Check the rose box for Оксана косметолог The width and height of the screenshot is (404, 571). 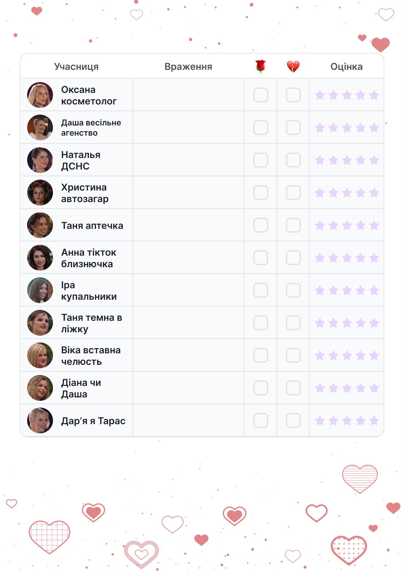(x=260, y=95)
